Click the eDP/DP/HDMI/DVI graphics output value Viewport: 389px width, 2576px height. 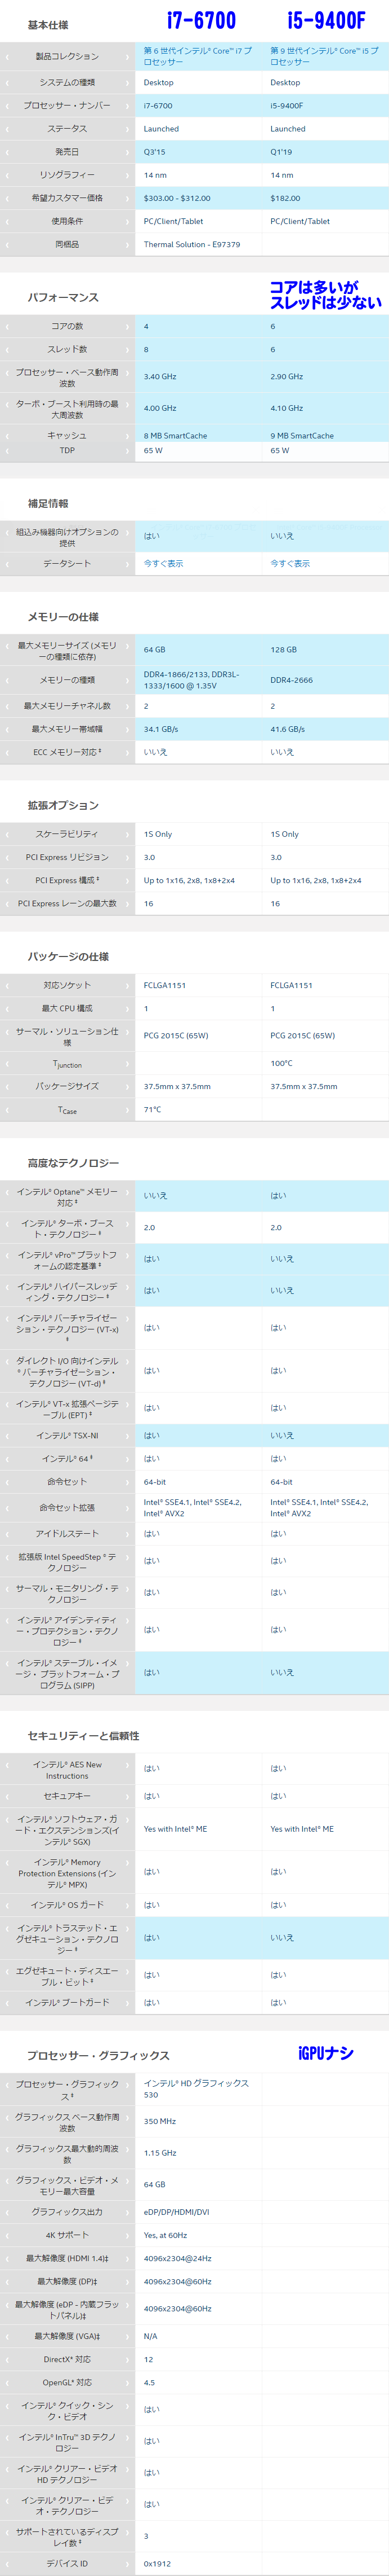coord(177,2211)
